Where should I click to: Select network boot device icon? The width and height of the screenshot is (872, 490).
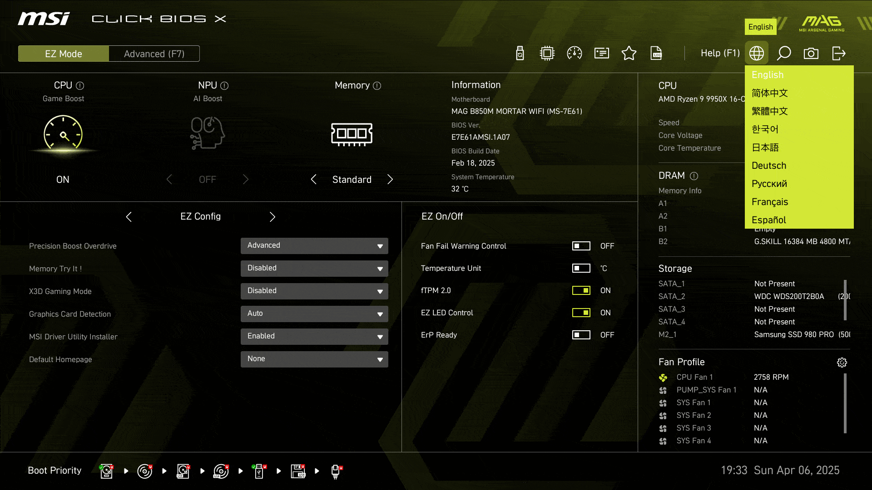coord(336,471)
